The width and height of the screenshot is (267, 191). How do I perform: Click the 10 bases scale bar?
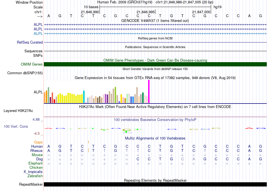click(155, 7)
